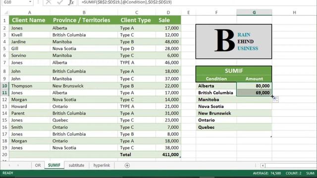Click the Manitoba condition cell
Viewport: 317px width, 178px height.
click(216, 99)
